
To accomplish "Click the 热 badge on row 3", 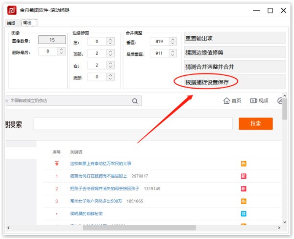I will 244,201.
